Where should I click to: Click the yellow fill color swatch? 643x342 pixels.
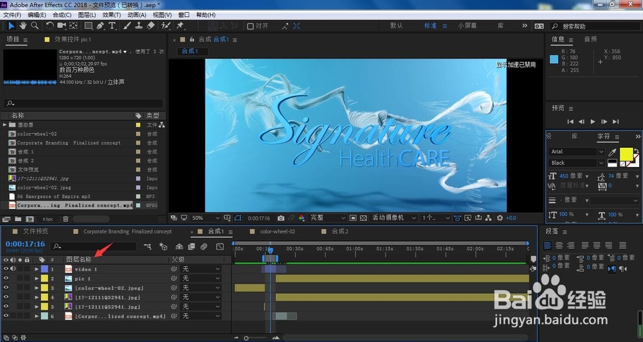626,154
